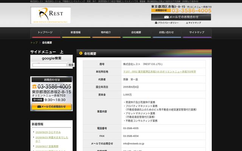Click the google検索 label

[x=51, y=58]
